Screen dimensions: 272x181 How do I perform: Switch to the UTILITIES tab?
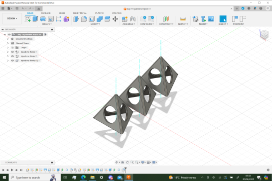coord(117,13)
